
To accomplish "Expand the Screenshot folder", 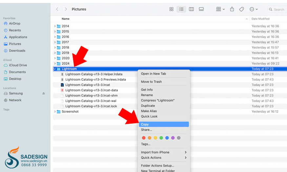I will (55, 112).
